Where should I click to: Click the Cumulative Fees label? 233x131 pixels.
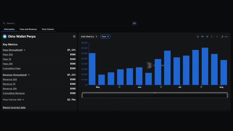12,68
